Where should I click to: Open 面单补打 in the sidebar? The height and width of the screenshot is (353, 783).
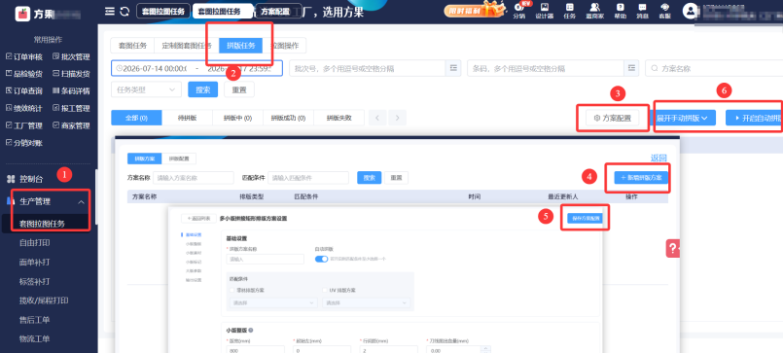[35, 262]
